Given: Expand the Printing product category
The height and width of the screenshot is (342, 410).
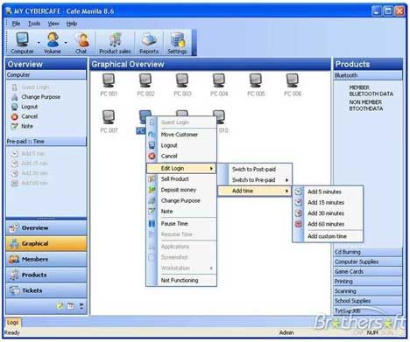Looking at the screenshot, I should (368, 282).
